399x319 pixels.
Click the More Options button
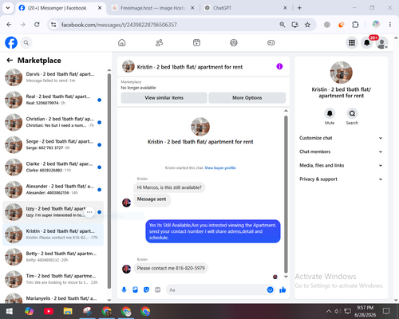click(x=247, y=98)
